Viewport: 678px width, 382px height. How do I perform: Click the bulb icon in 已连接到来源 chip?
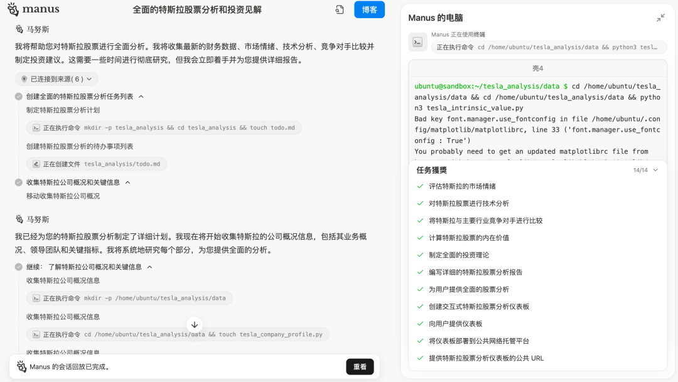(24, 79)
